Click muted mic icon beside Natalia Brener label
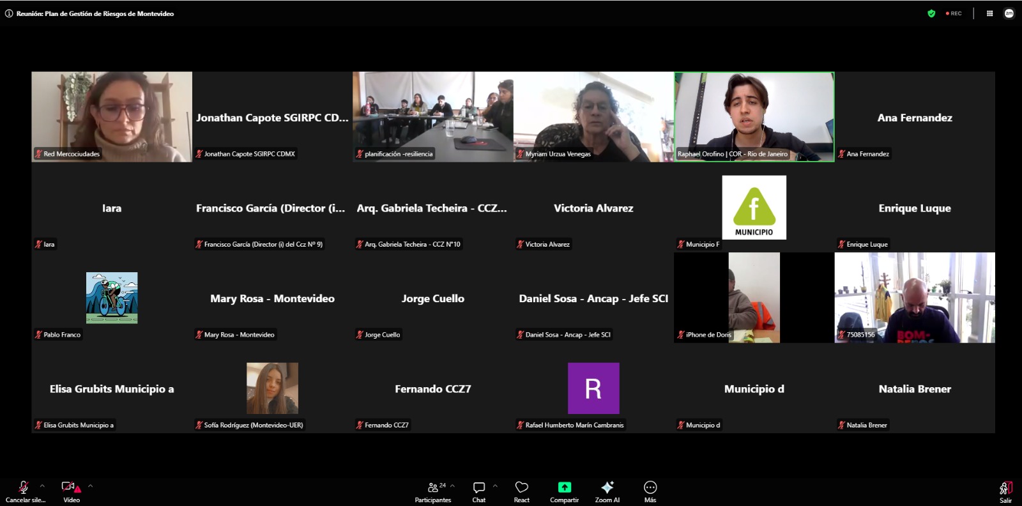Viewport: 1022px width, 506px height. pyautogui.click(x=841, y=425)
